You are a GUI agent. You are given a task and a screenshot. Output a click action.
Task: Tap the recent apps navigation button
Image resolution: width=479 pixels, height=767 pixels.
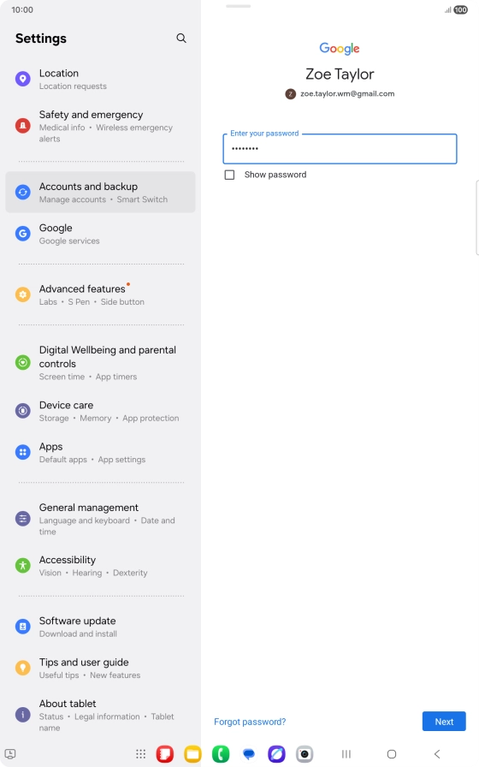(x=346, y=754)
